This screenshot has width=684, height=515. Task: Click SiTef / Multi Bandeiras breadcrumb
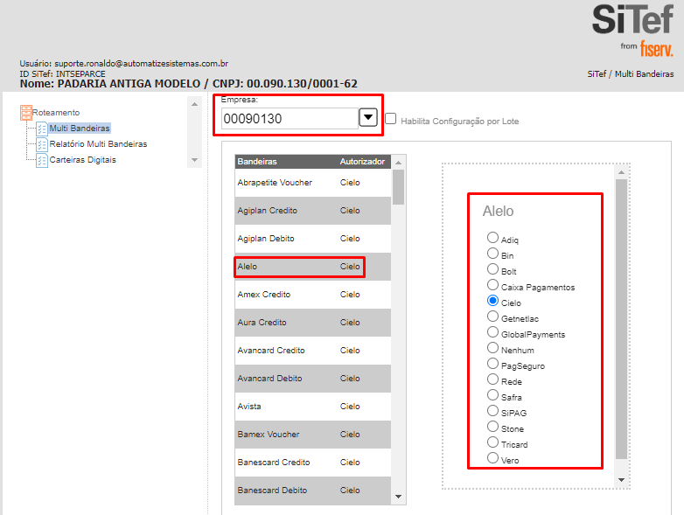click(x=631, y=74)
